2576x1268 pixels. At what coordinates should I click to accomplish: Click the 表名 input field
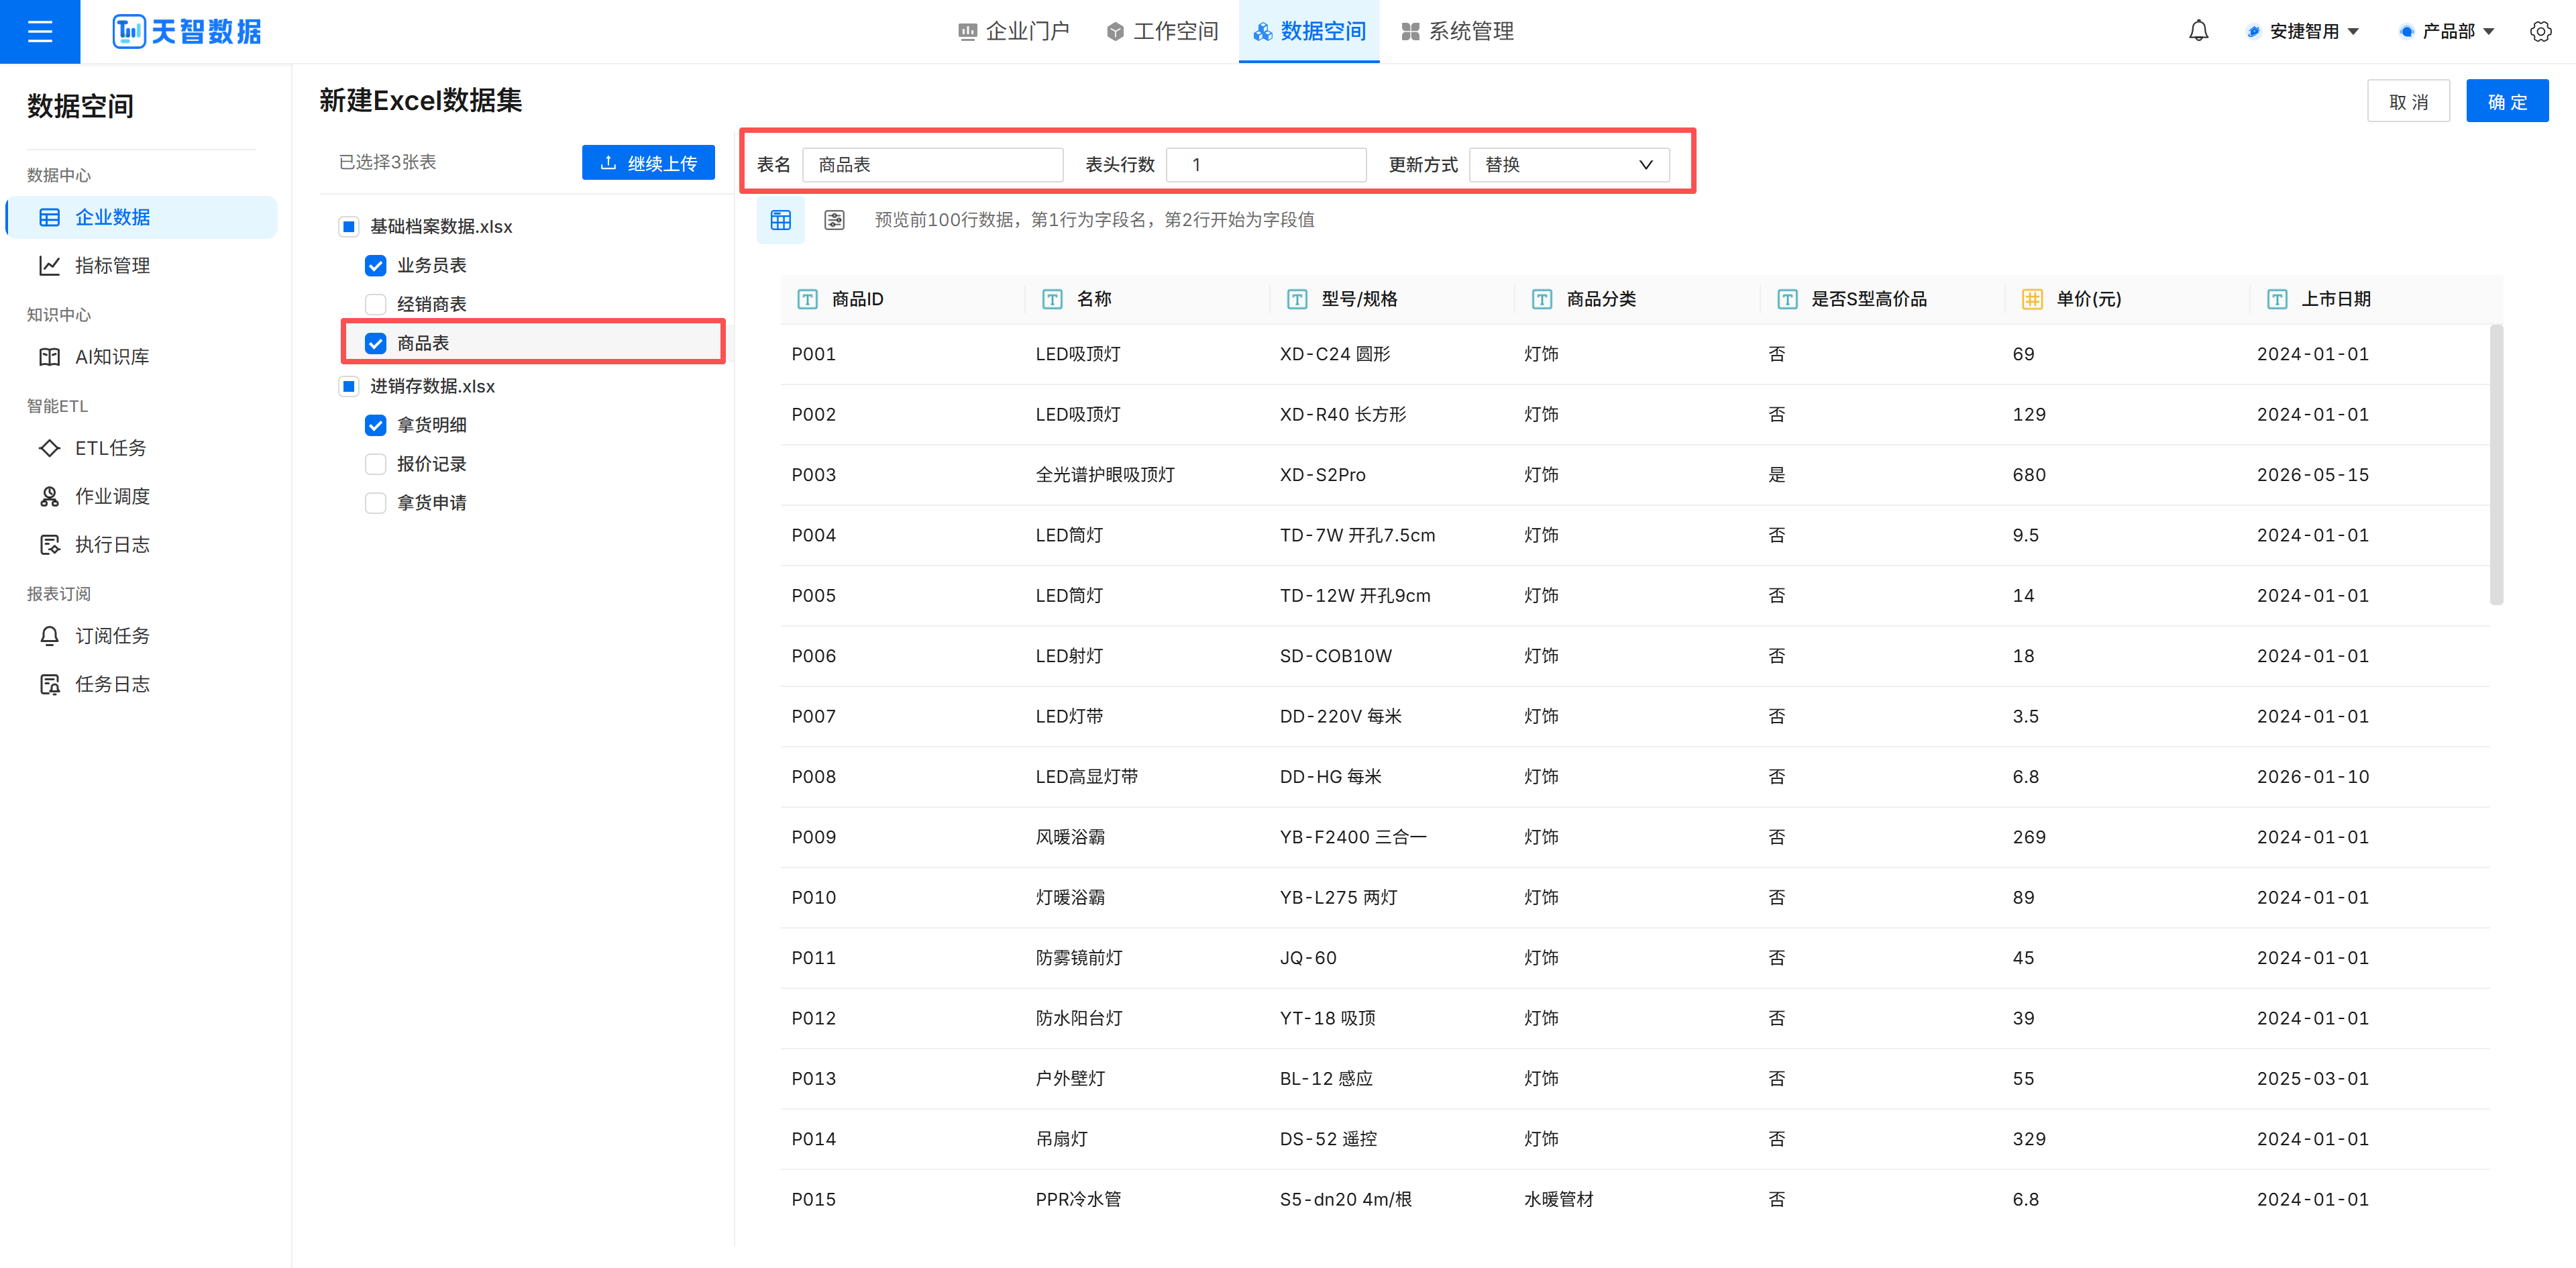[x=932, y=164]
